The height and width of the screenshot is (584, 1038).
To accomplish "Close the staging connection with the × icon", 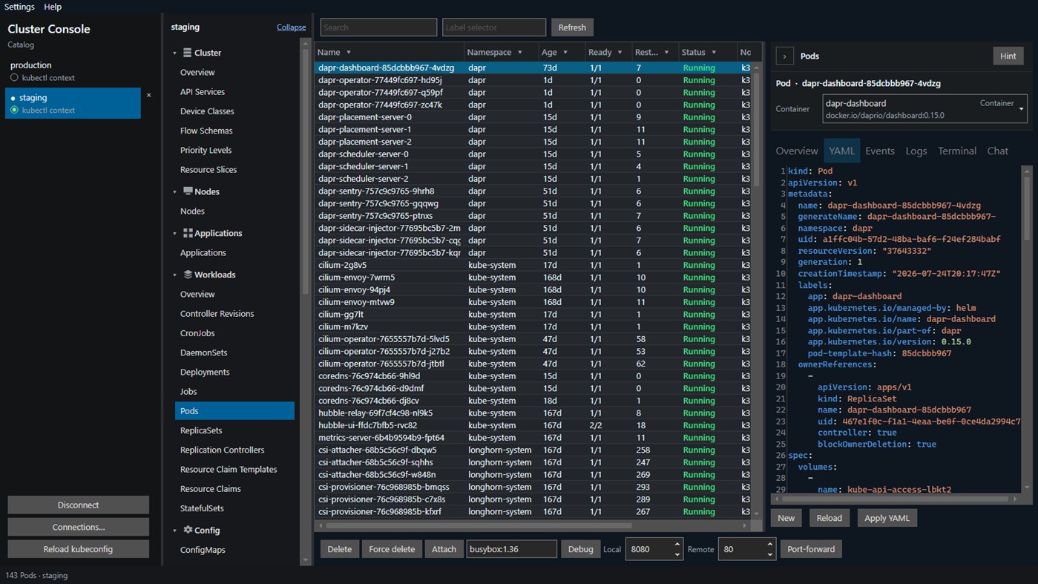I will pos(148,95).
